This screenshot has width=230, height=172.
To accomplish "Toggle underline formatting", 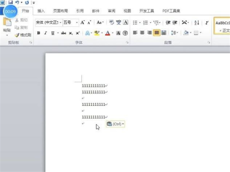I will 52,33.
